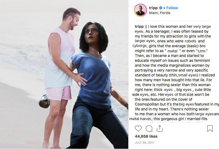The width and height of the screenshot is (219, 149).
Task: Click the bold tripp username starting the caption
Action: pyautogui.click(x=139, y=26)
